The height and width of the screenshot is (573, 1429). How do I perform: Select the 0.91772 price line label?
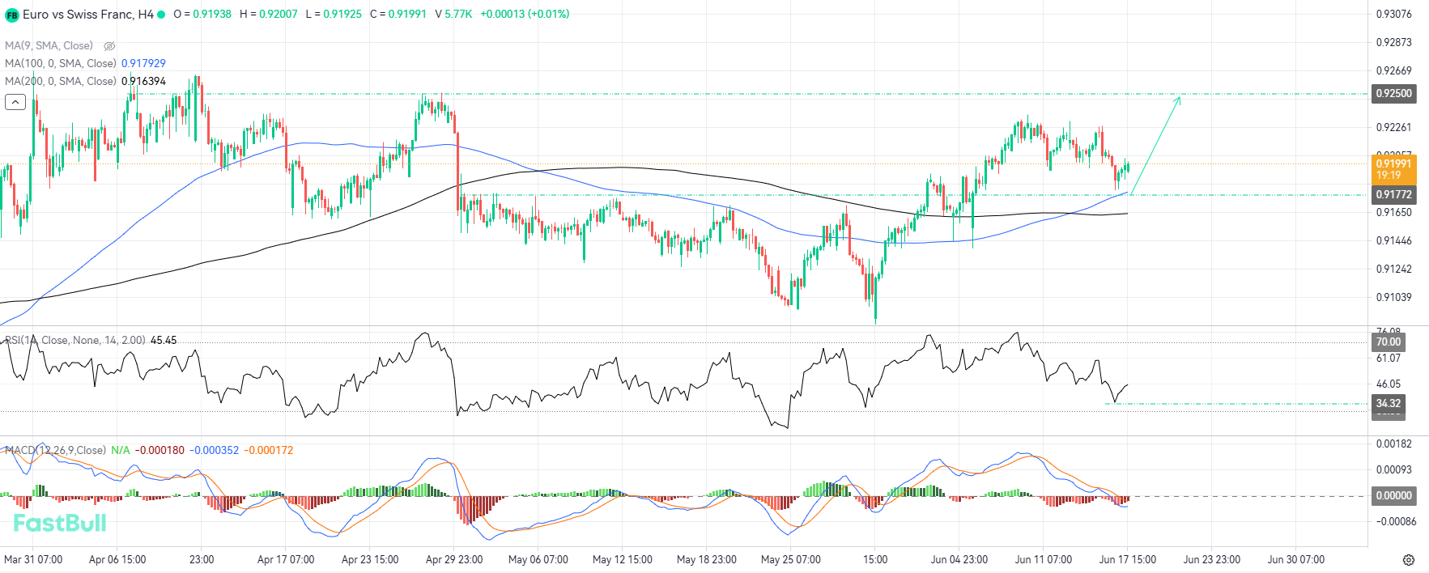pyautogui.click(x=1393, y=195)
